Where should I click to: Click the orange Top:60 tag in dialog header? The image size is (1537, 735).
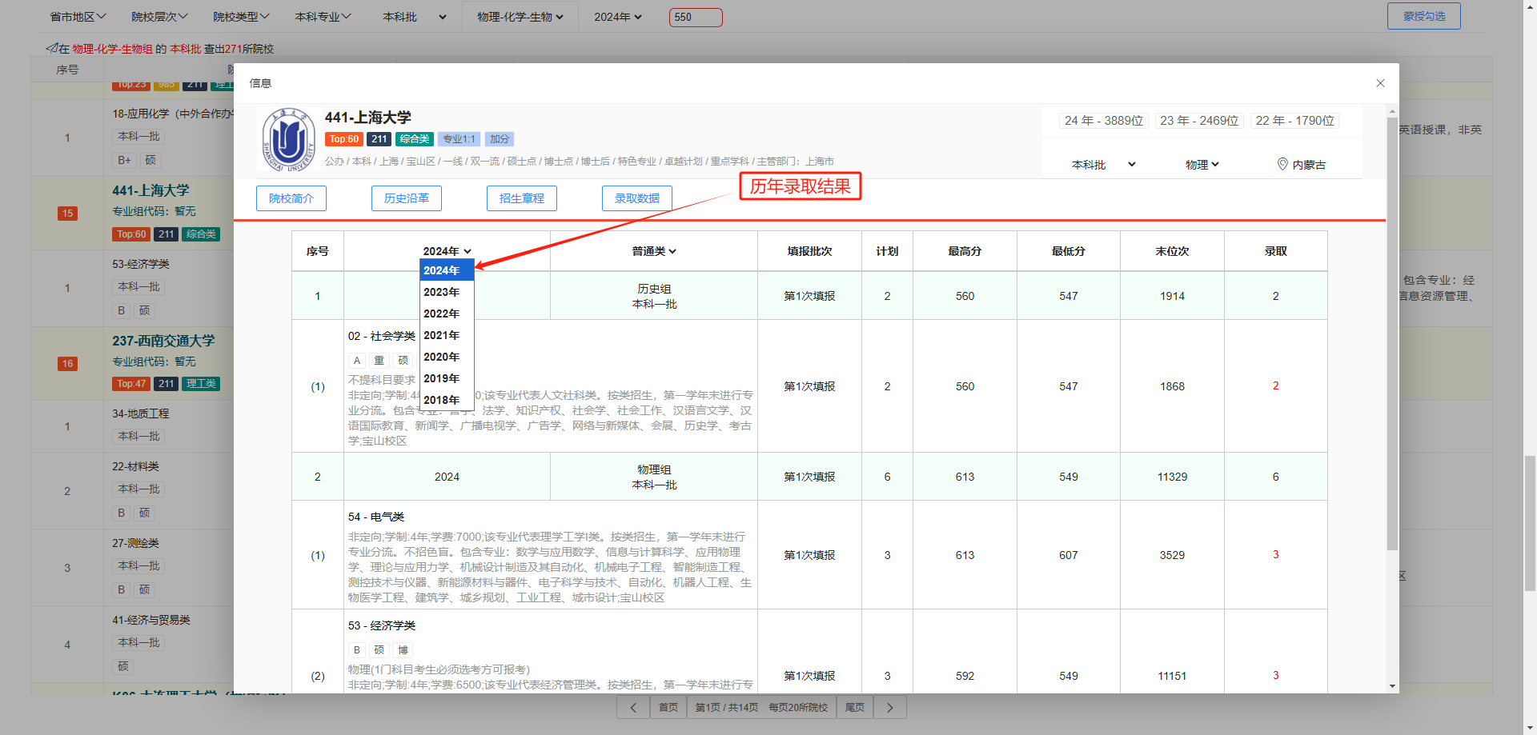pos(344,139)
